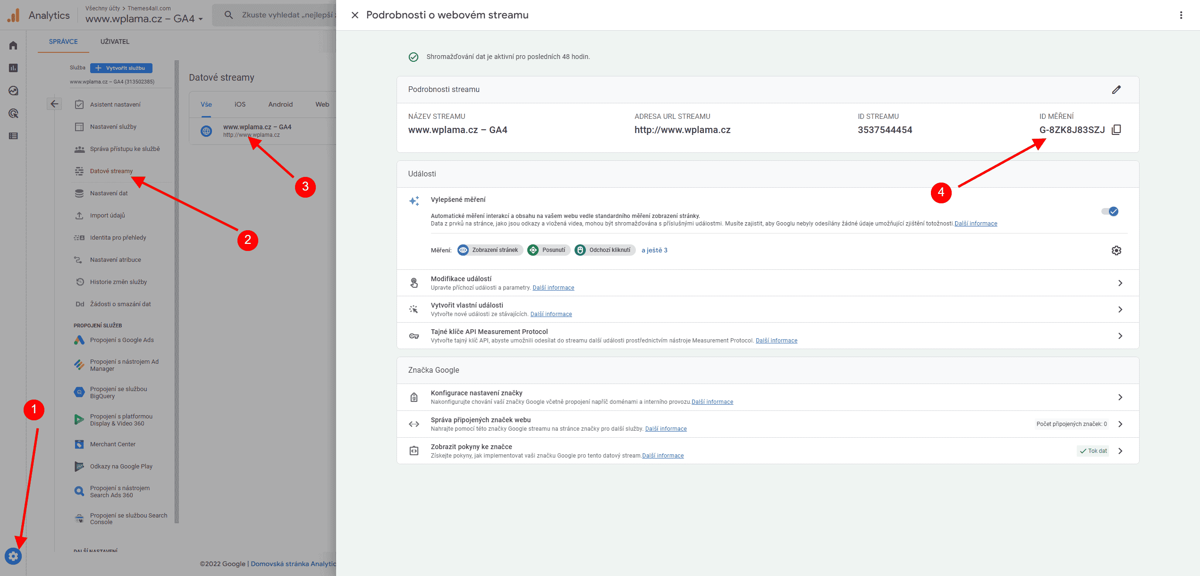This screenshot has width=1200, height=576.
Task: Switch to the UŽIVATEL tab
Action: click(x=115, y=42)
